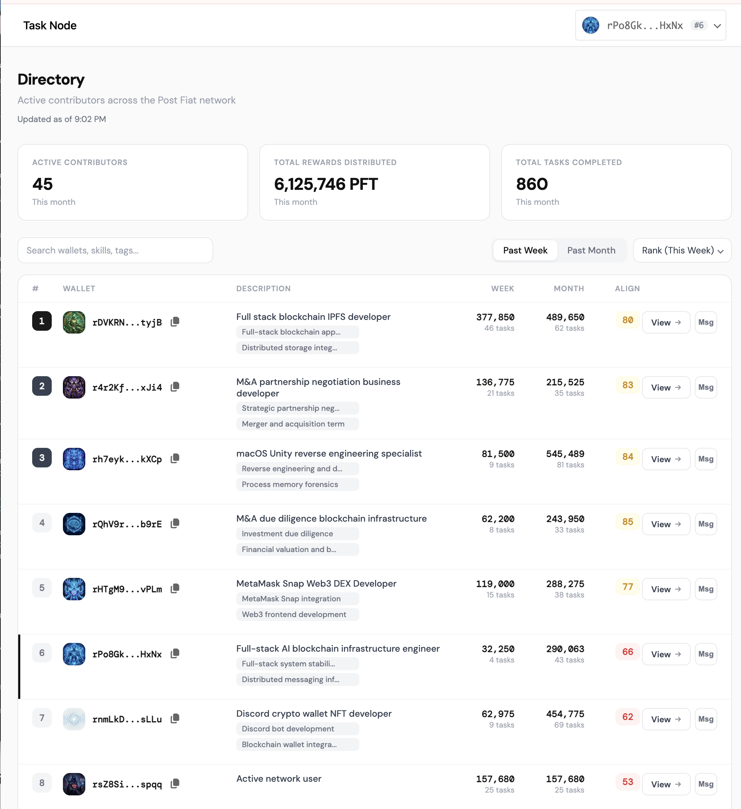Click the align score 66 badge

coord(627,652)
